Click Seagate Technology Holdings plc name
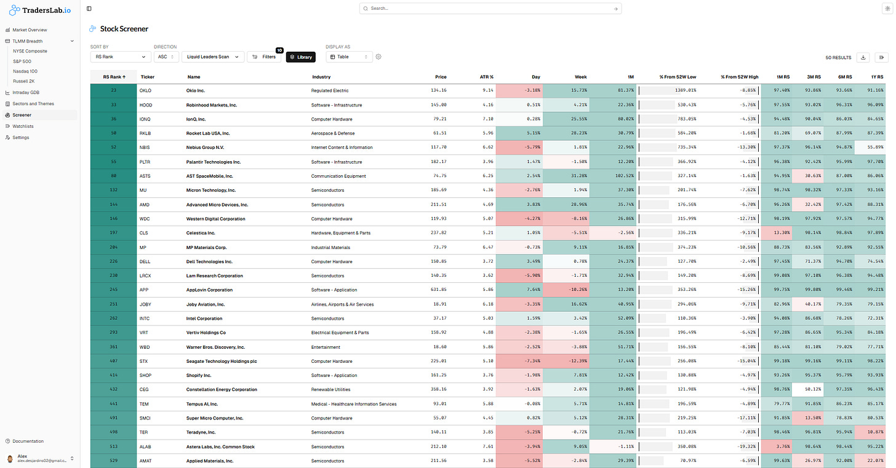 [x=222, y=361]
